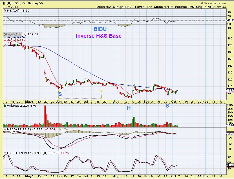Image resolution: width=234 pixels, height=179 pixels.
Task: Click the Close value 104.32 in header
Action: tap(168, 7)
